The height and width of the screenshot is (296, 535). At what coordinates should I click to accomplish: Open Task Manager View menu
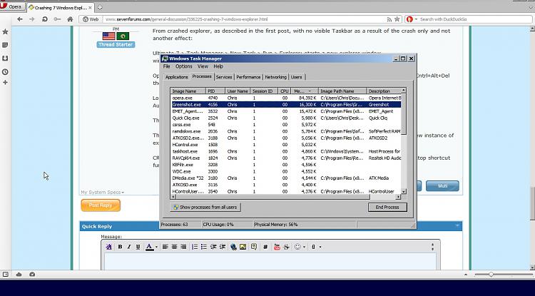point(203,66)
